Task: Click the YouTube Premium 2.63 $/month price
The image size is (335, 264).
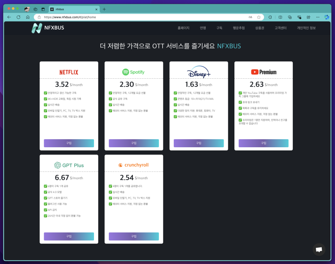Action: pos(264,85)
